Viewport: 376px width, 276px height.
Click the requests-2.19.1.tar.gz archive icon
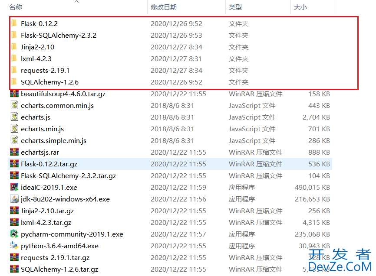pyautogui.click(x=14, y=257)
